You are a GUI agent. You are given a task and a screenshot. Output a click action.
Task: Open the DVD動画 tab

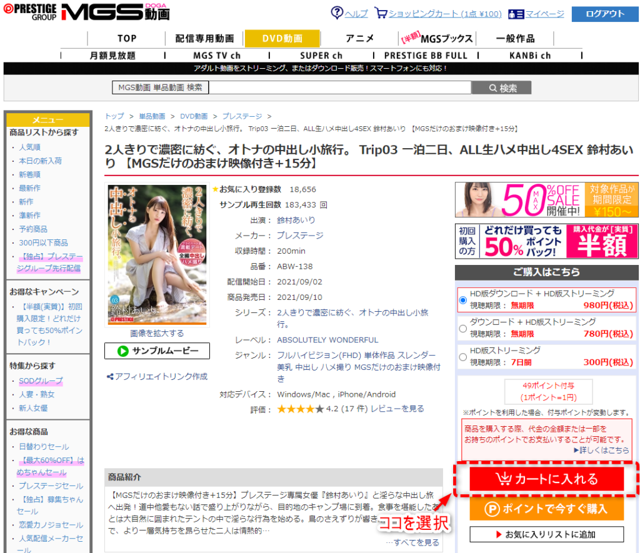[x=282, y=38]
